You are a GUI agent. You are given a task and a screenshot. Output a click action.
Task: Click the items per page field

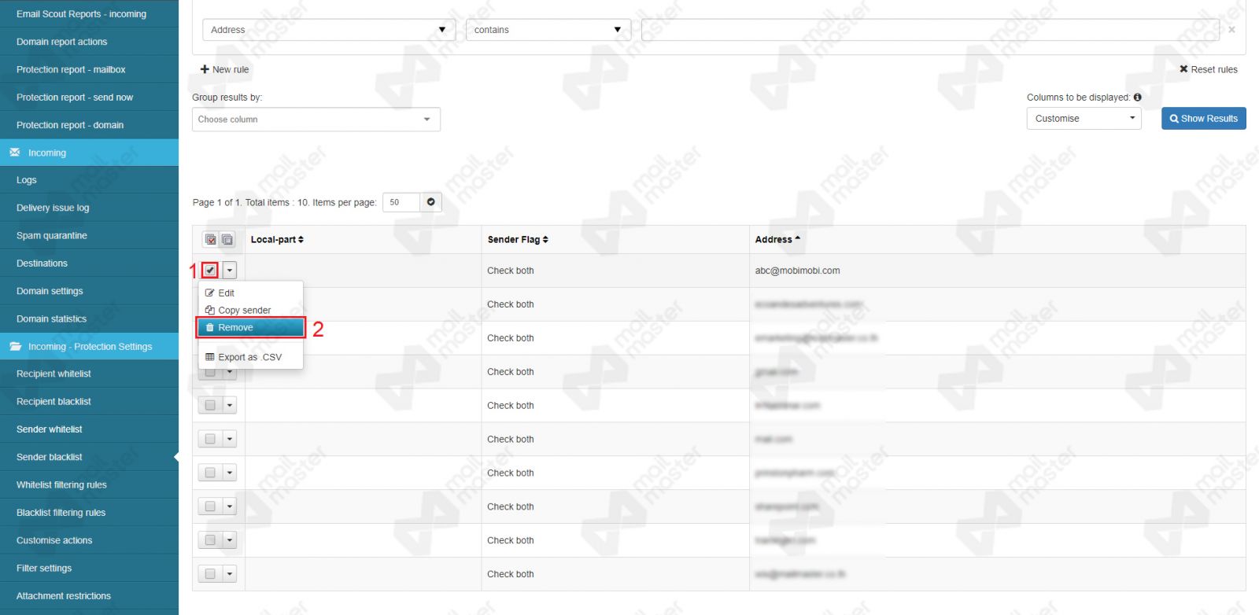(x=401, y=202)
